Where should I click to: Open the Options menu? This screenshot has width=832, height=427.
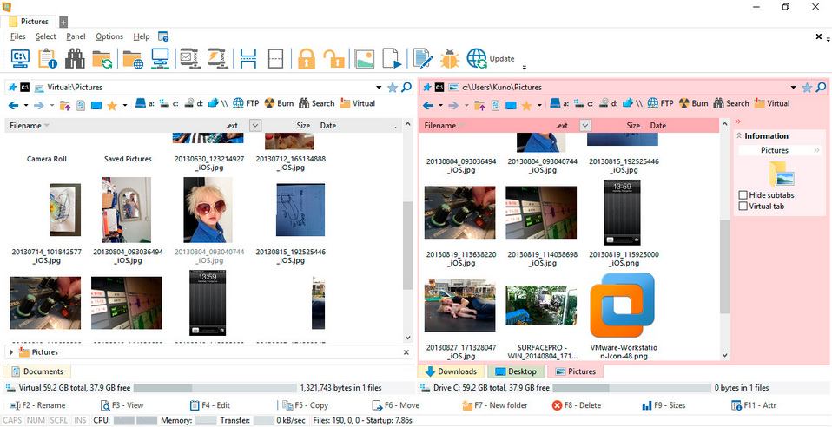(x=109, y=36)
